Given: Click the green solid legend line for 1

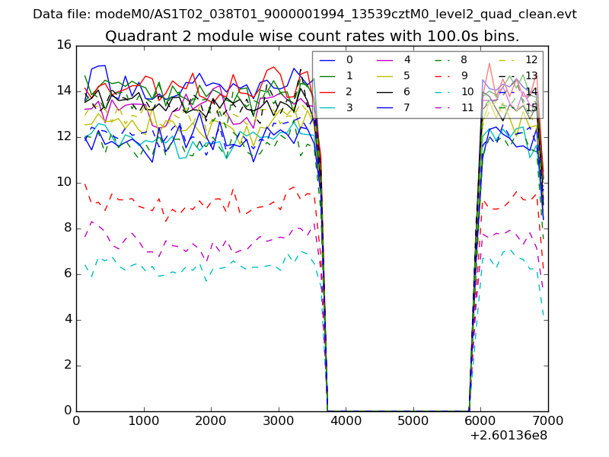Looking at the screenshot, I should click(x=328, y=75).
